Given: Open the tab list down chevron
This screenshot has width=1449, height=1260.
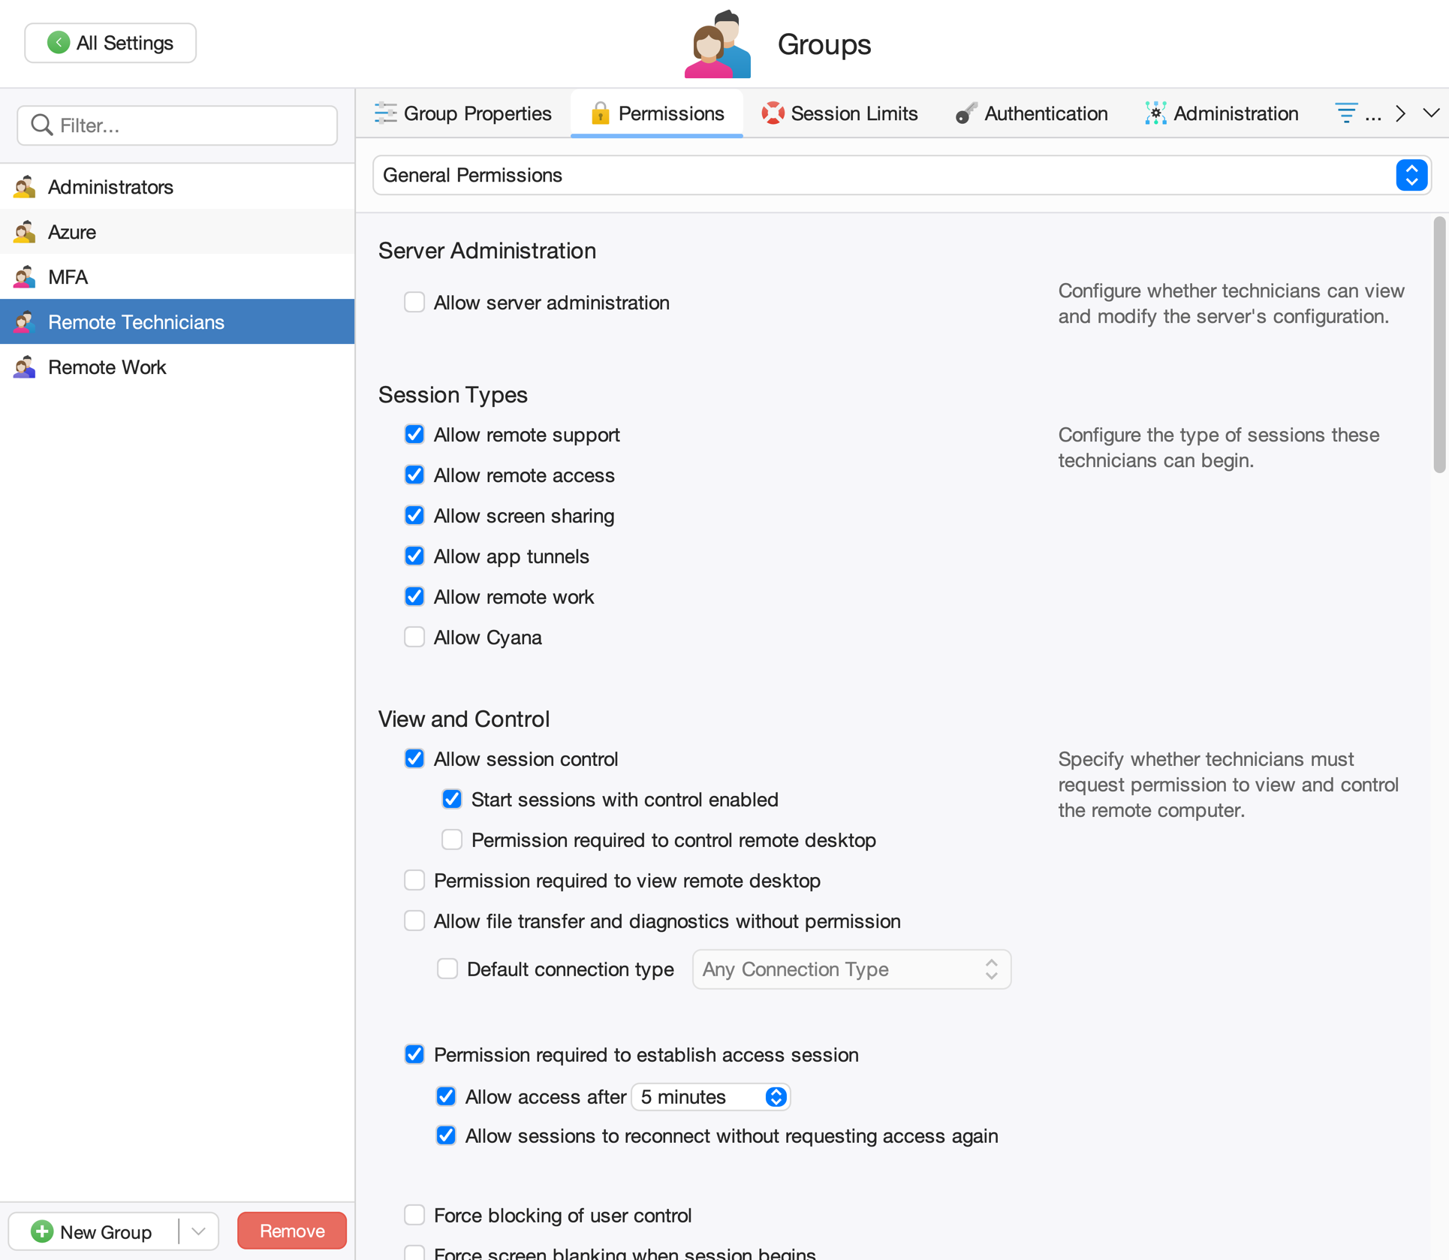Looking at the screenshot, I should [x=1431, y=113].
